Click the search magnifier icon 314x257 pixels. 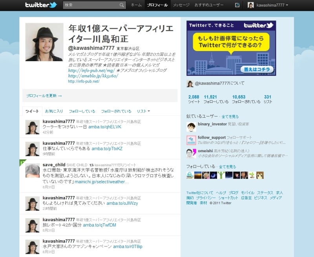122,5
